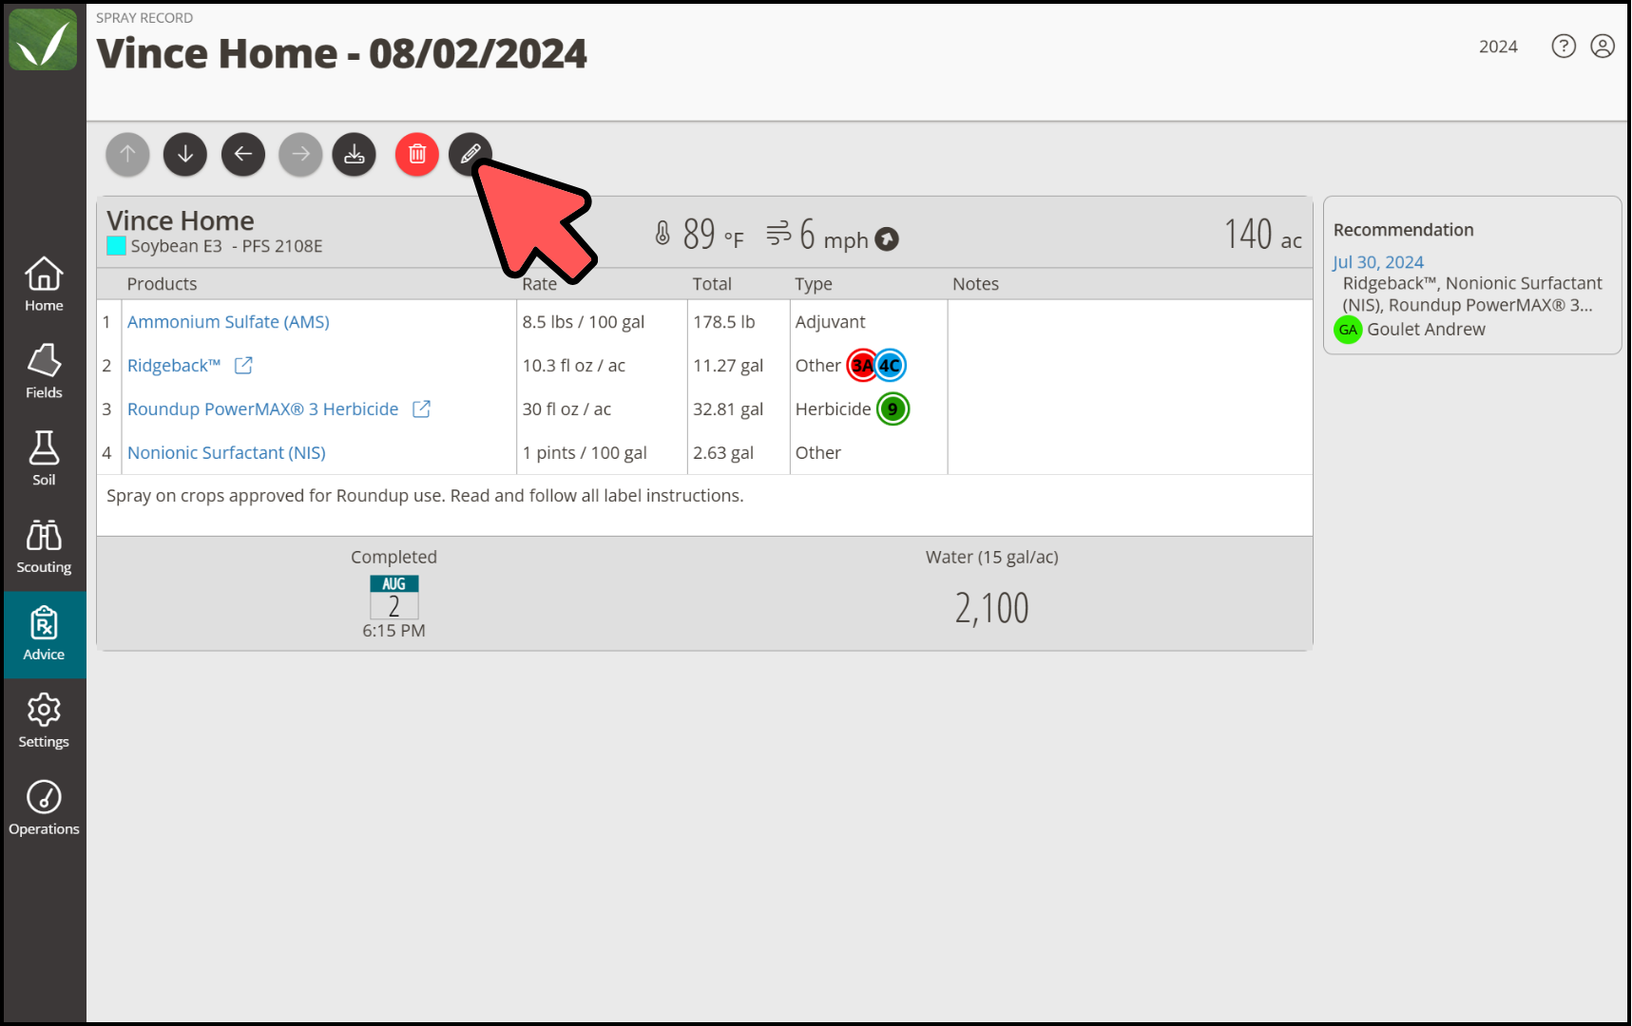
Task: Download the spray record
Action: click(355, 154)
